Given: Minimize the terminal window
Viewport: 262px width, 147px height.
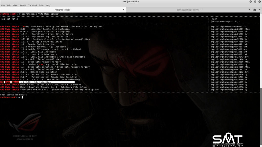Looking at the screenshot, I should [251, 2].
